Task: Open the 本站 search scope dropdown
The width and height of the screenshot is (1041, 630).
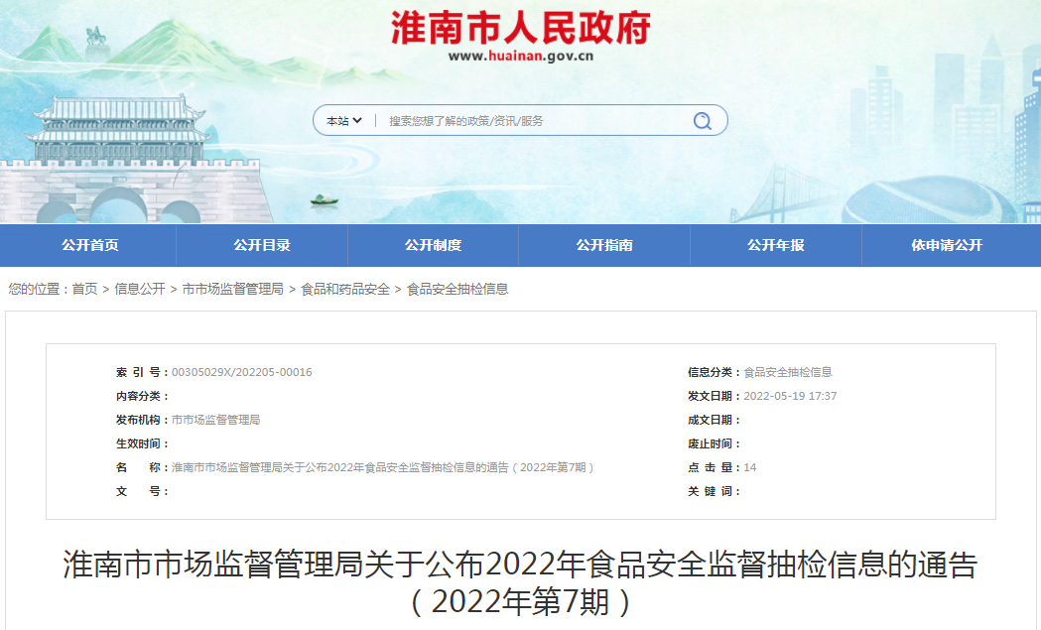Action: point(342,119)
